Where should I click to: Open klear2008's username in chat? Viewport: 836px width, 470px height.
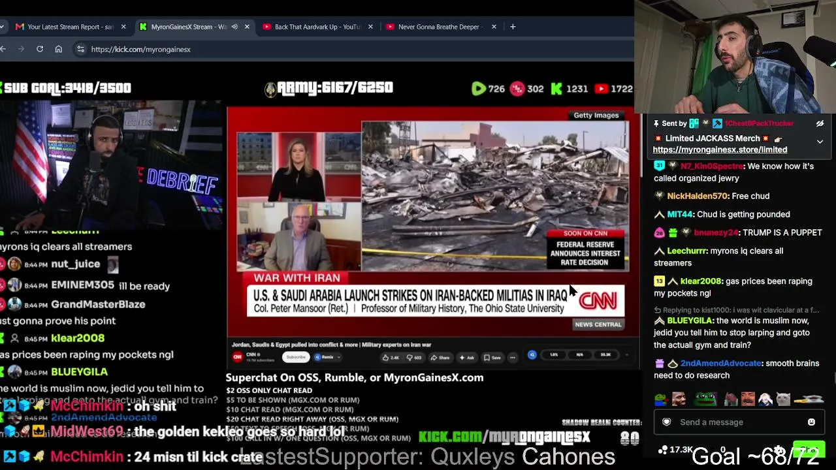click(x=701, y=281)
